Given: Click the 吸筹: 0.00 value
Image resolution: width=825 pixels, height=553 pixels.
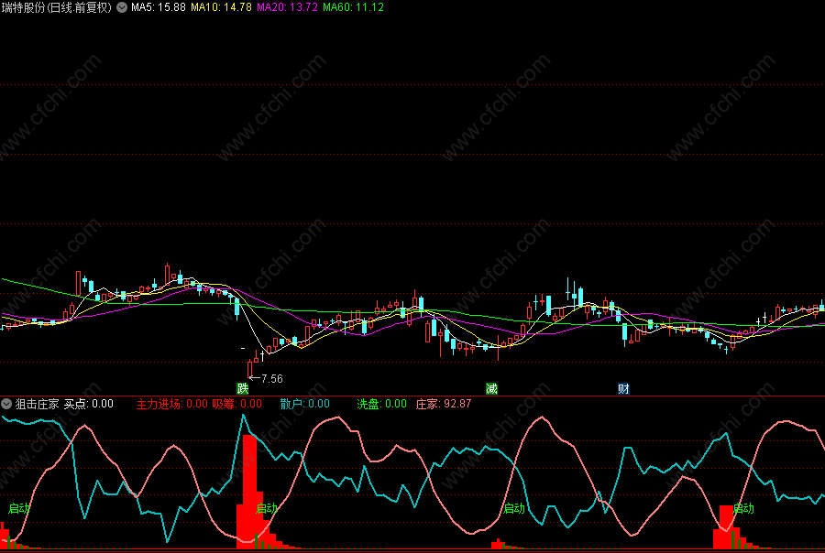Looking at the screenshot, I should point(236,404).
